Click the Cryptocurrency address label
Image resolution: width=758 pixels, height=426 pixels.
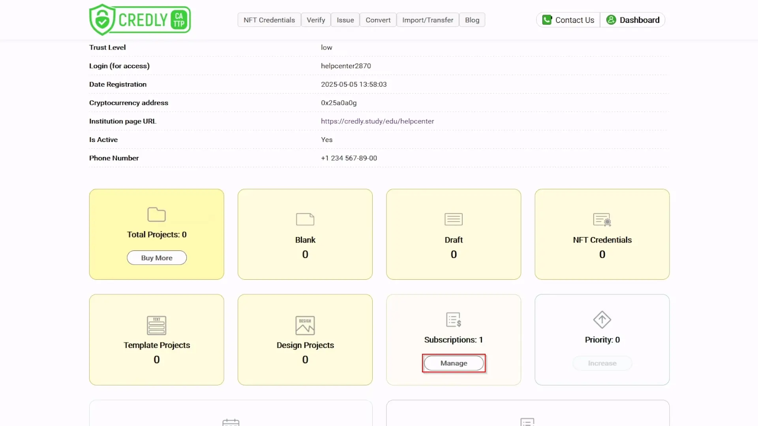pos(129,103)
